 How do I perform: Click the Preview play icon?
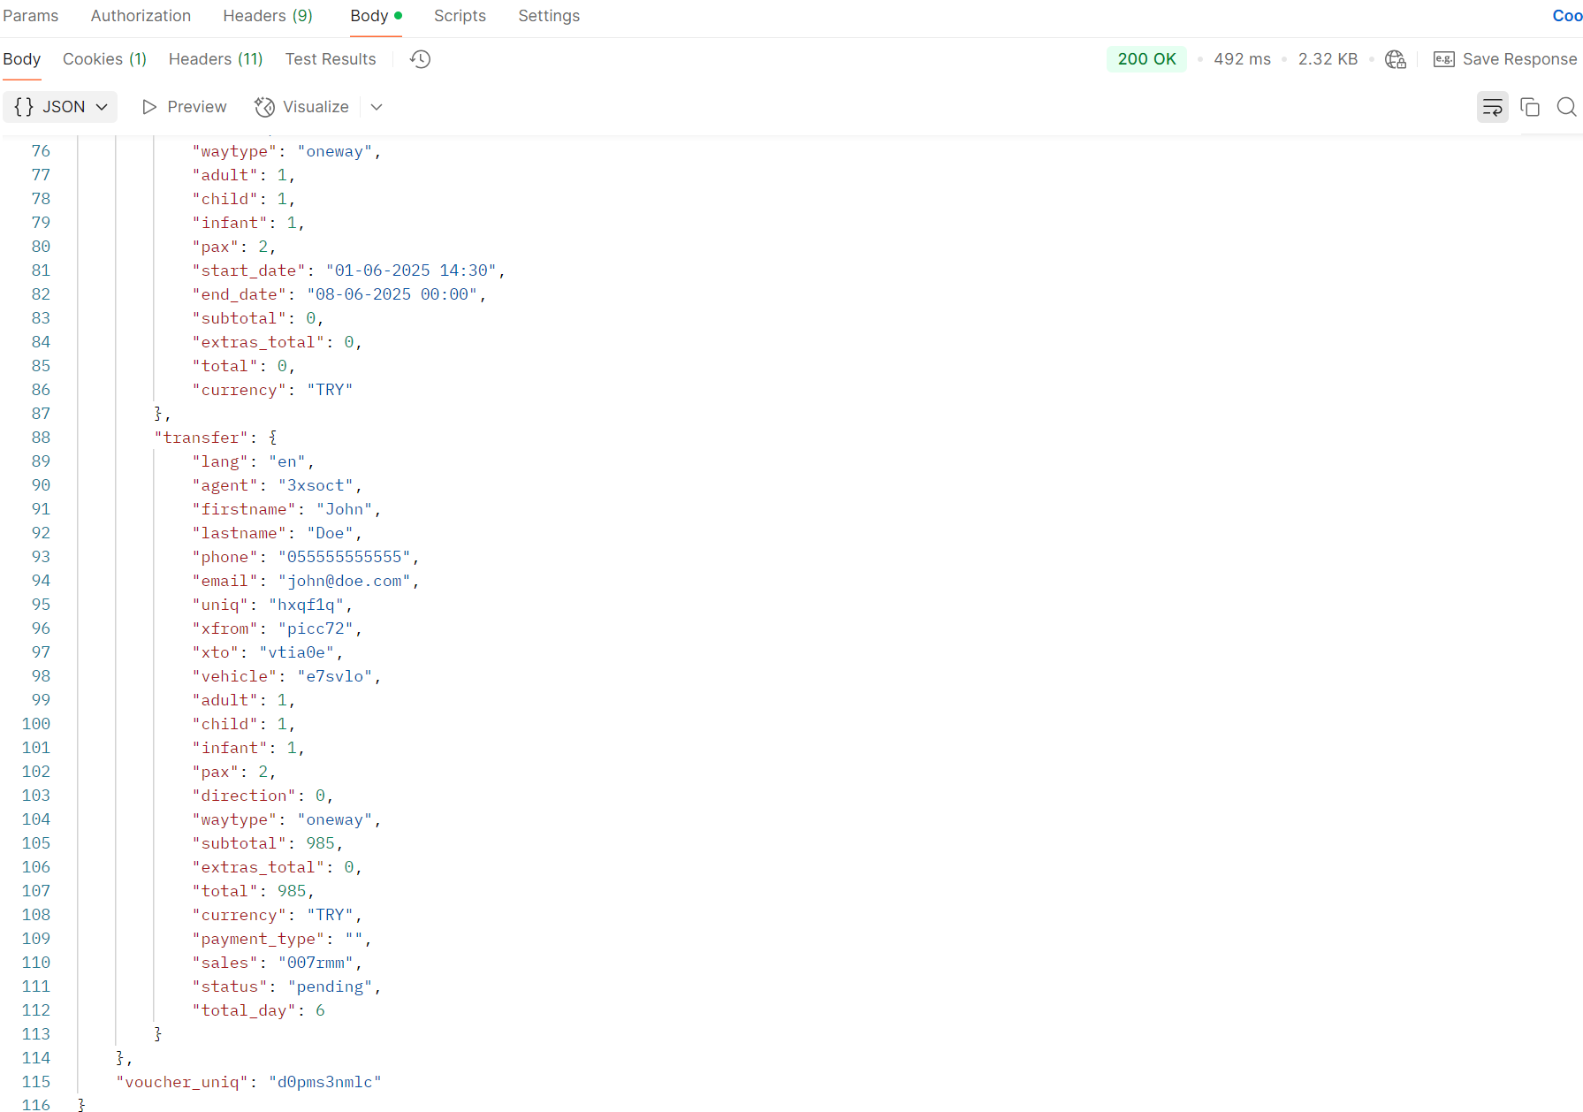pyautogui.click(x=149, y=107)
